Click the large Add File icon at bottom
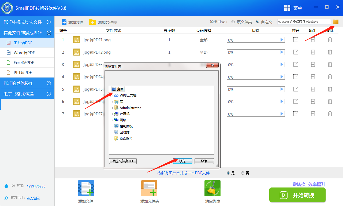 tap(86, 188)
